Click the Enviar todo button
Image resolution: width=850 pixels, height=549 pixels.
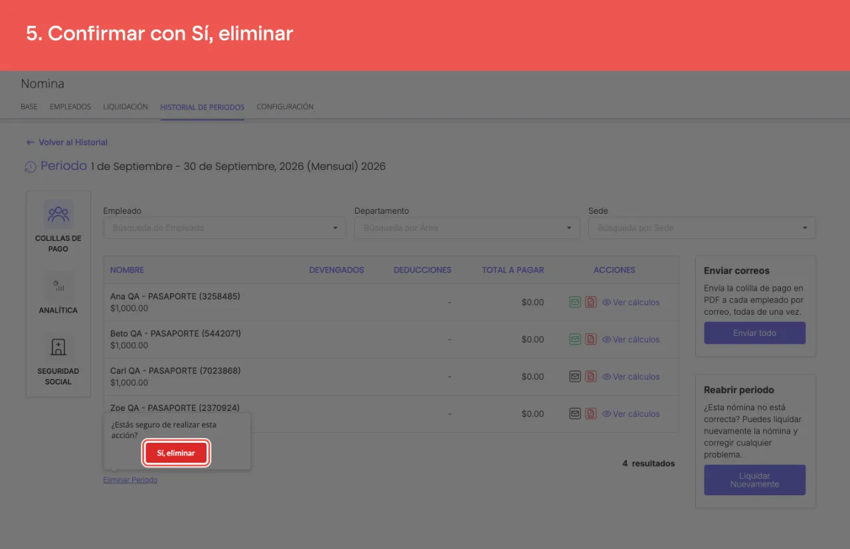pos(755,333)
